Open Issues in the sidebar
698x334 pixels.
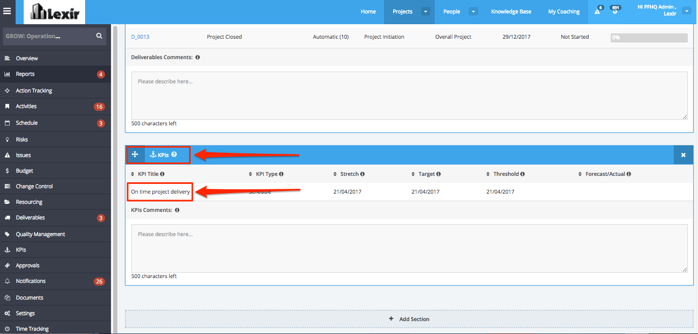(x=55, y=155)
